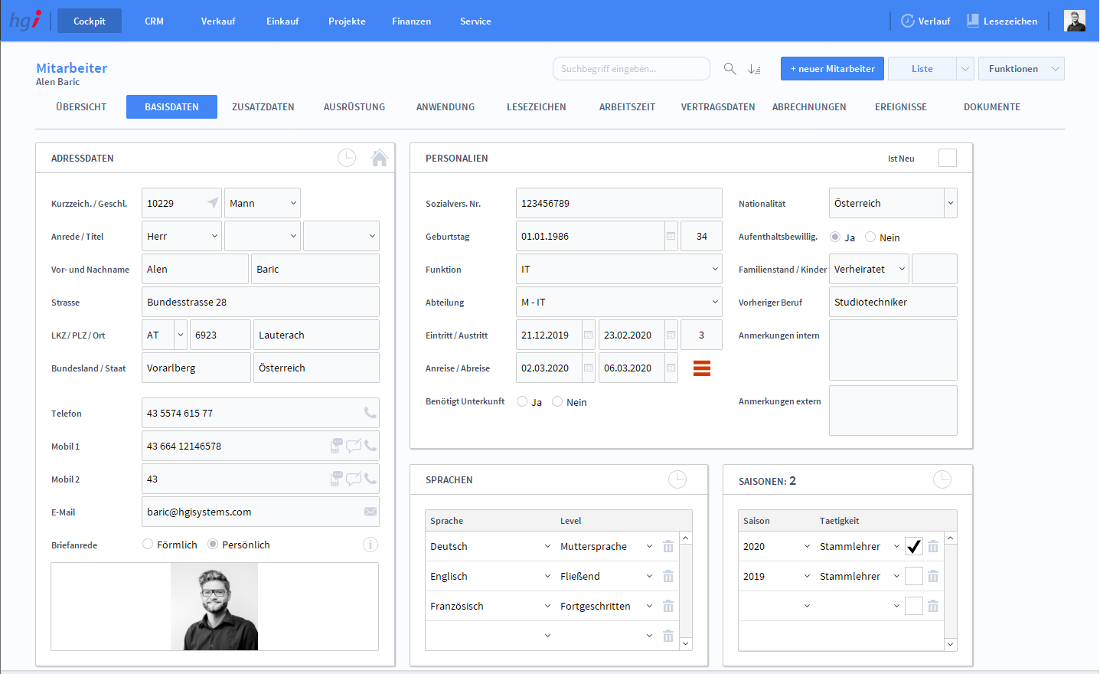Tick the Ist Neu checkbox
The width and height of the screenshot is (1100, 674).
click(x=947, y=158)
